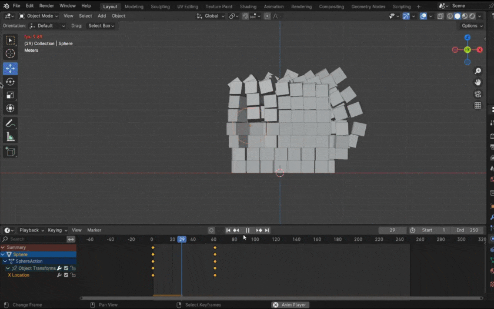Open the Options dropdown

(x=472, y=26)
